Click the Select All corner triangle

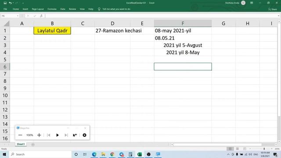7,23
